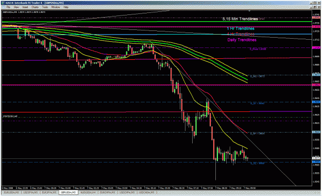
Task: Click the chart document icon left of File
Action: click(x=4, y=7)
